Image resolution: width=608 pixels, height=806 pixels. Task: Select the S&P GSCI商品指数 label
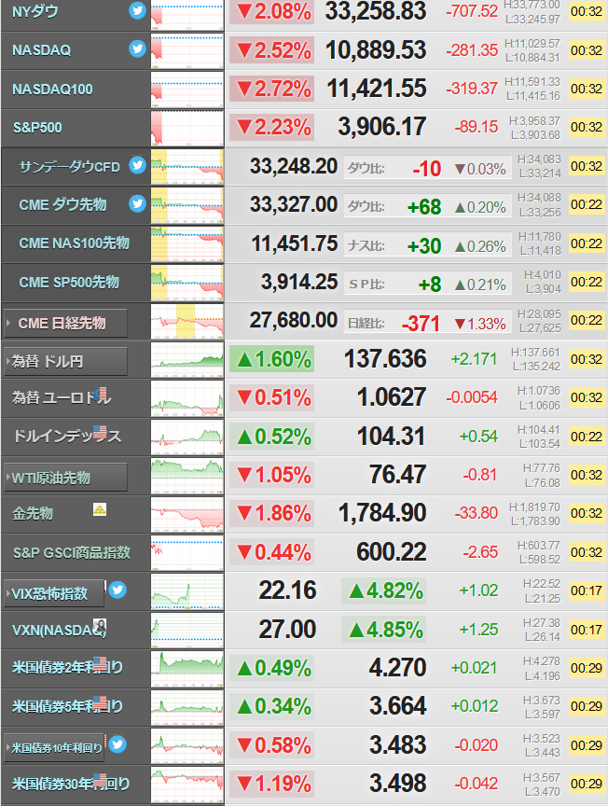coord(72,552)
